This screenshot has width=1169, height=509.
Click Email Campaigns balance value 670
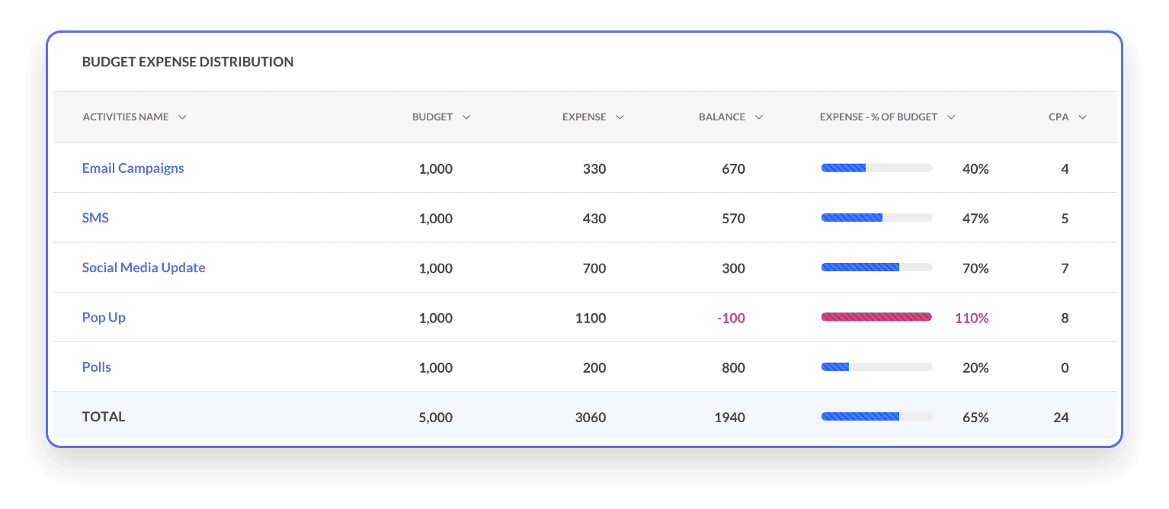pos(733,169)
